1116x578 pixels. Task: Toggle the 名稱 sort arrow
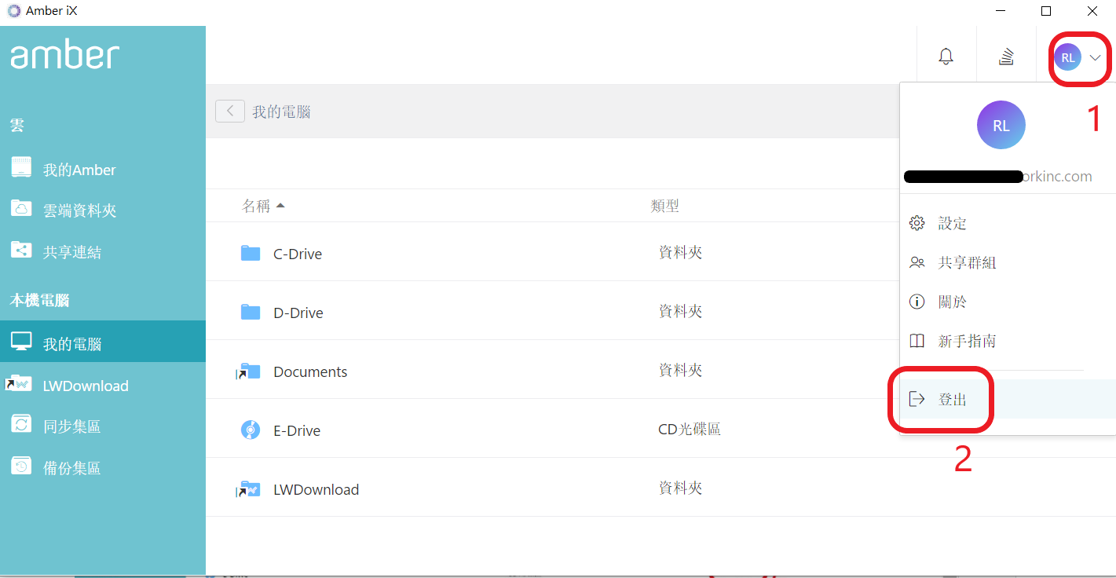280,206
